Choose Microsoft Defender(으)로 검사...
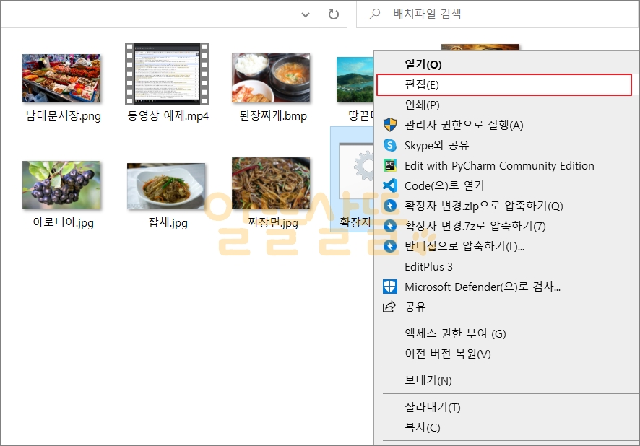The width and height of the screenshot is (640, 446). [x=506, y=287]
